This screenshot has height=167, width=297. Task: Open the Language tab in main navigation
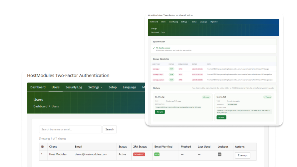click(130, 87)
